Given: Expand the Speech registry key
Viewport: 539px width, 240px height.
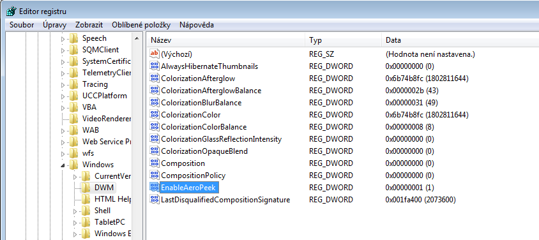Looking at the screenshot, I should [63, 39].
